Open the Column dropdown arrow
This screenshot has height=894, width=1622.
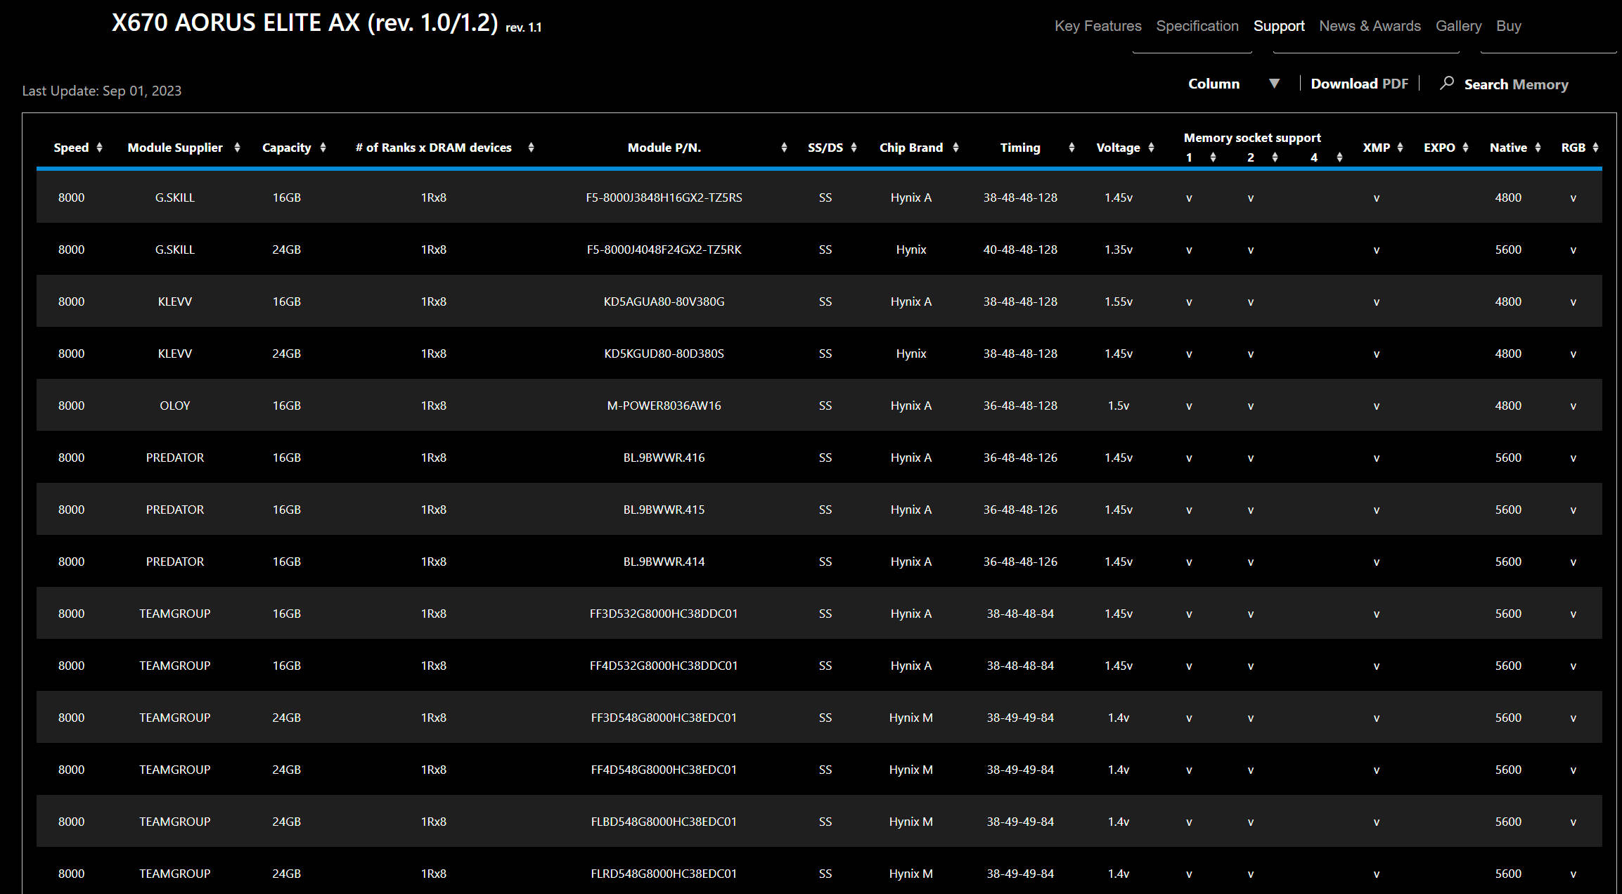[1274, 84]
